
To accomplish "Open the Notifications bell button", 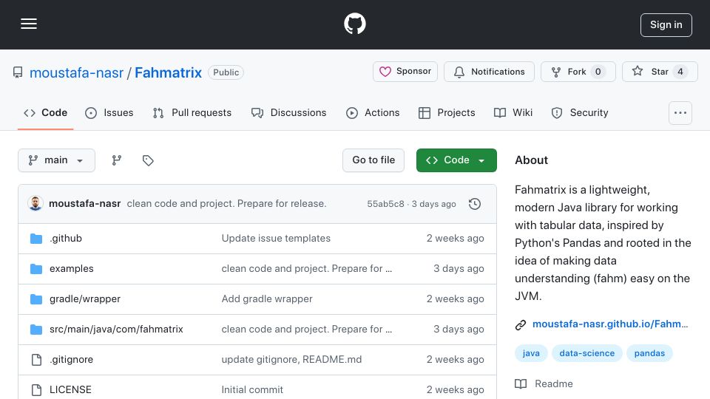I will pos(489,72).
